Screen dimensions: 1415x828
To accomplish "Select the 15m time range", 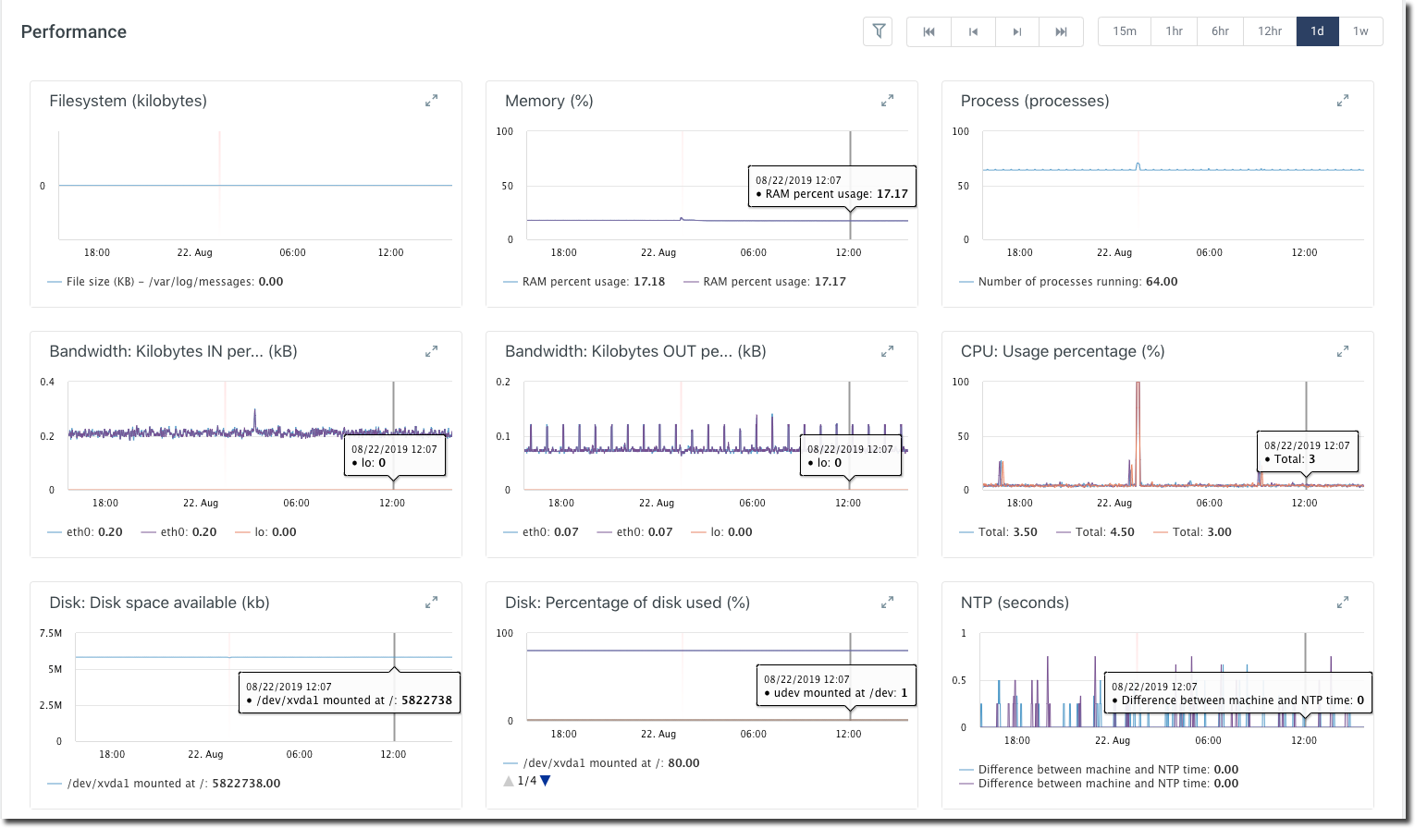I will point(1125,31).
